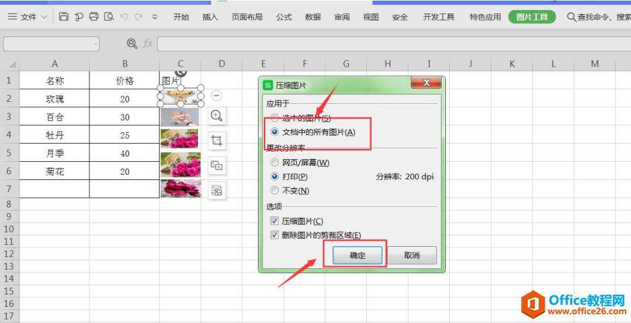
Task: Click the zoom picture floating icon
Action: (216, 116)
